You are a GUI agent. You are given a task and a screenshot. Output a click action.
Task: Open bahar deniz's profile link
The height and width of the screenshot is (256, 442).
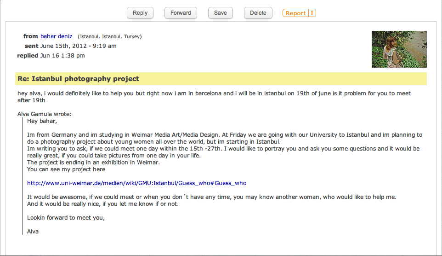pyautogui.click(x=56, y=36)
